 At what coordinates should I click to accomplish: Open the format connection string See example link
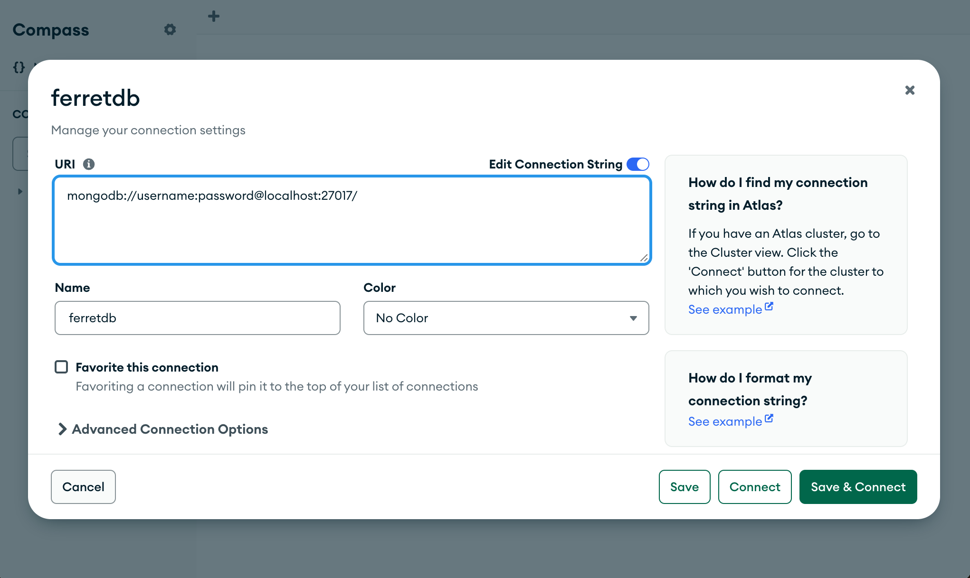pyautogui.click(x=724, y=421)
